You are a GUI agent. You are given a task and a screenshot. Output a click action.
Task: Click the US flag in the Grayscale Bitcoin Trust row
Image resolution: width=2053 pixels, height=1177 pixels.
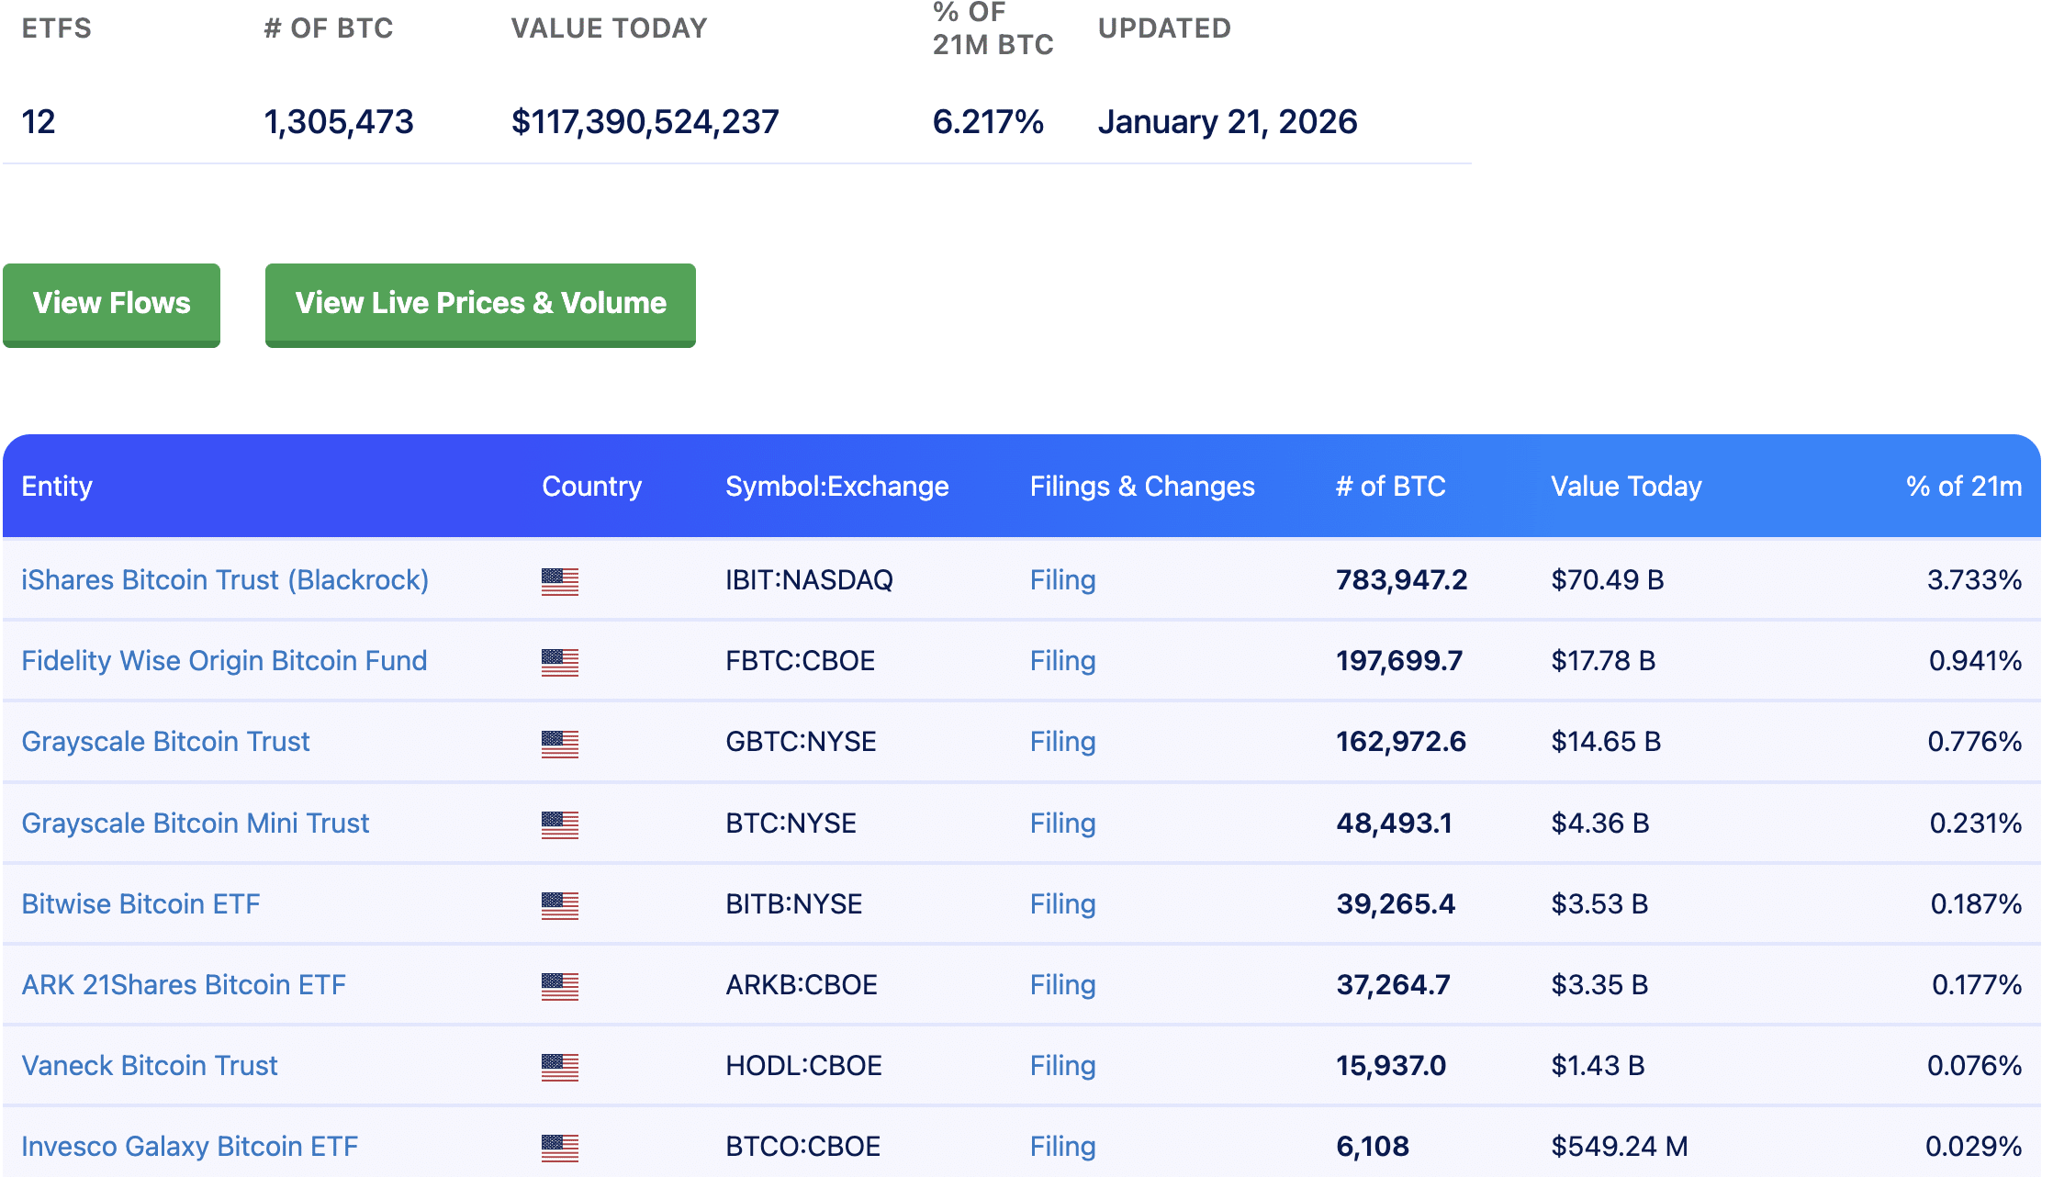tap(561, 742)
